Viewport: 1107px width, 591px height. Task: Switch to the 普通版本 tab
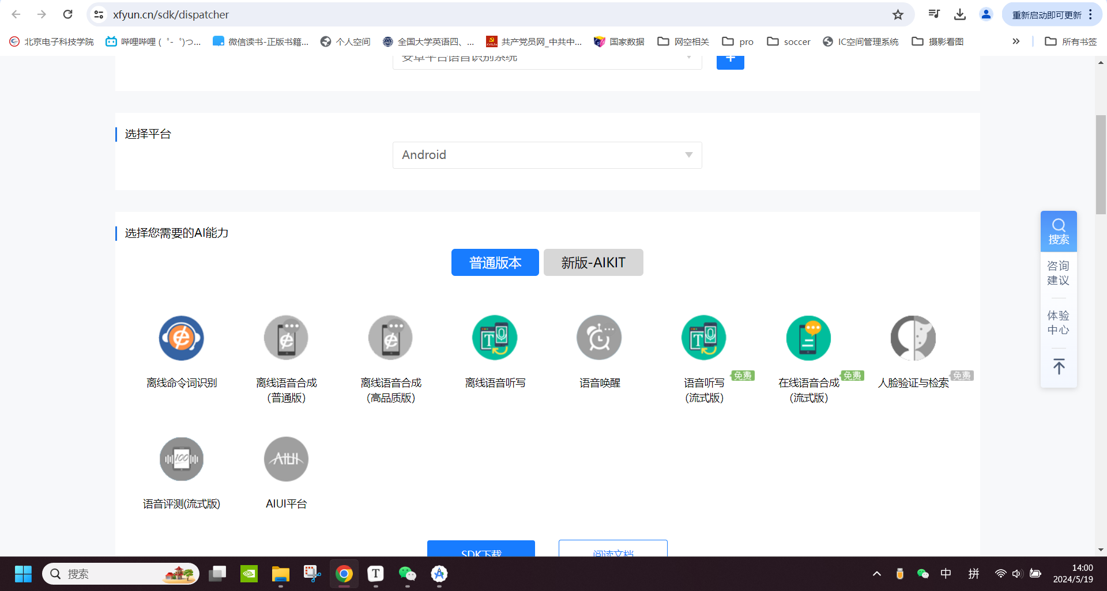click(x=495, y=263)
